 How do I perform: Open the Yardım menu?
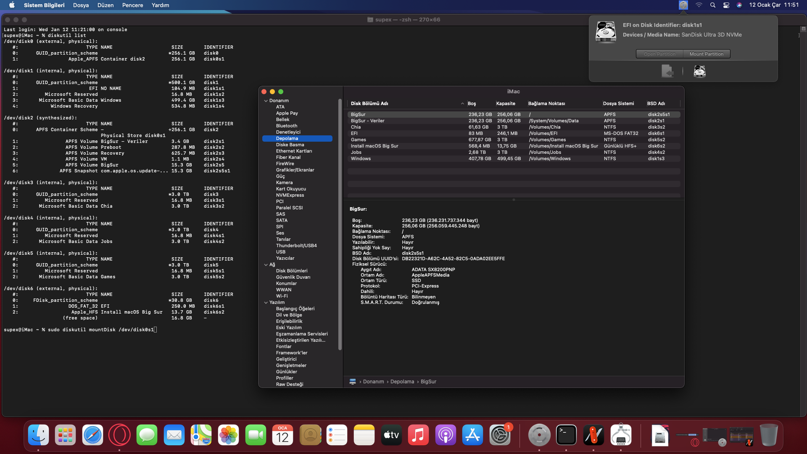(x=160, y=5)
